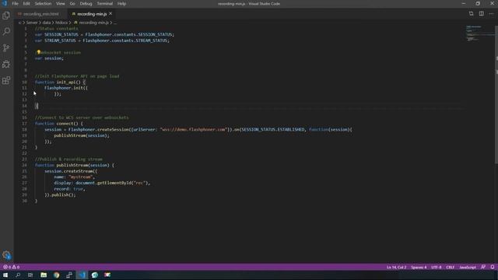498x280 pixels.
Task: Click the editor vertical scrollbar
Action: (496, 95)
